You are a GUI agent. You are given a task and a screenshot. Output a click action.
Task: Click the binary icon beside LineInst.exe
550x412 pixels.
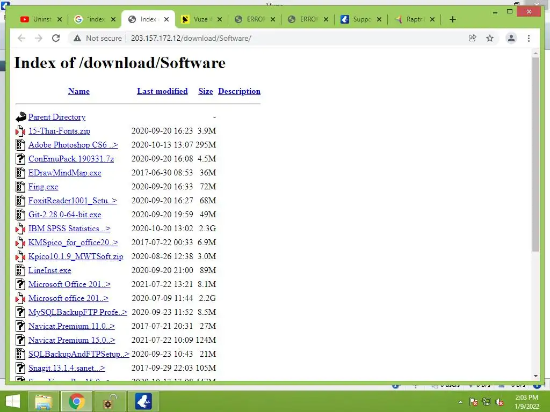click(21, 270)
